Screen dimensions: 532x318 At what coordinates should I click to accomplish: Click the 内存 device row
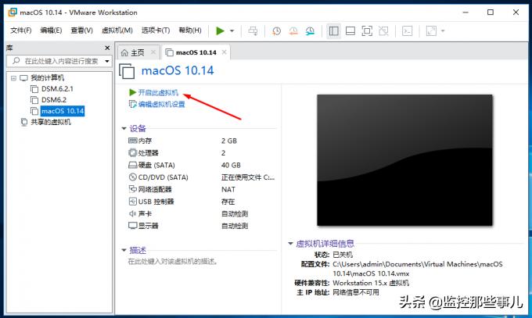pyautogui.click(x=200, y=141)
